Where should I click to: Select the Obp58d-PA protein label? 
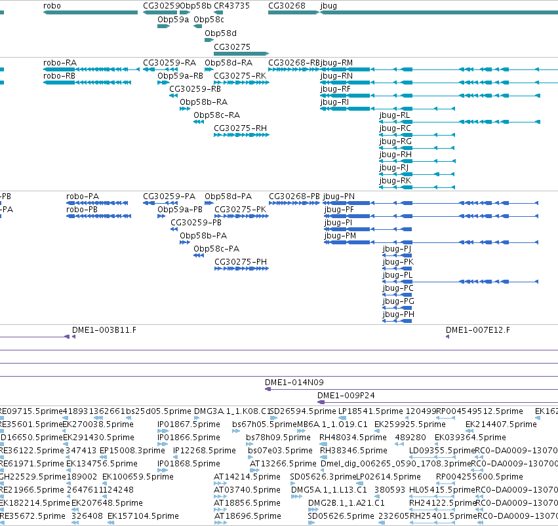pos(228,197)
